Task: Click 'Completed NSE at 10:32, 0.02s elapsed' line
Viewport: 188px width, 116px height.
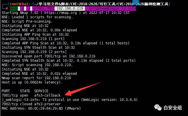Action: [x=39, y=74]
